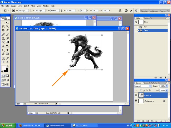The width and height of the screenshot is (171, 128).
Task: Select the Path Selection tool
Action: (x=3, y=50)
